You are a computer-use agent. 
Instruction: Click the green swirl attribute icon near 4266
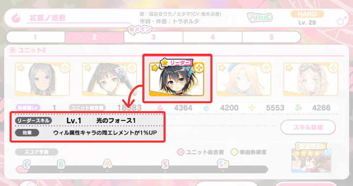[x=298, y=108]
